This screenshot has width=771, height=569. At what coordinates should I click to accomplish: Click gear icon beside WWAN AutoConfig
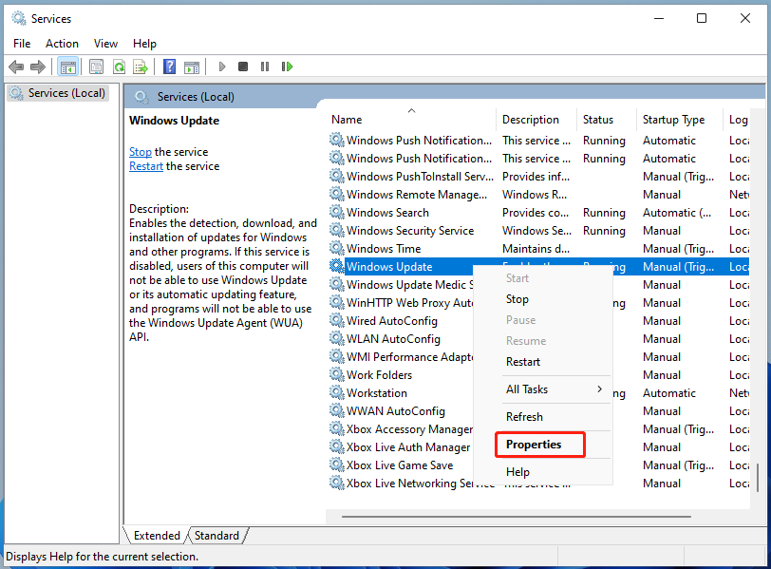click(x=337, y=410)
